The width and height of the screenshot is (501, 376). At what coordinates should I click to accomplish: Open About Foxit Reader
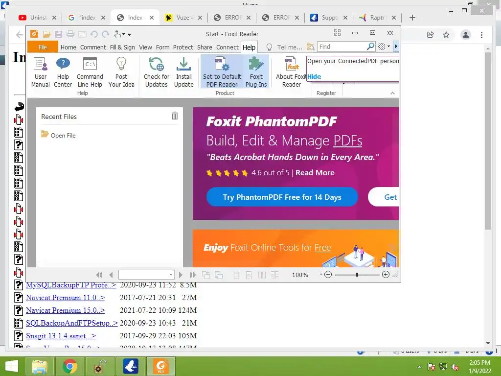(292, 72)
